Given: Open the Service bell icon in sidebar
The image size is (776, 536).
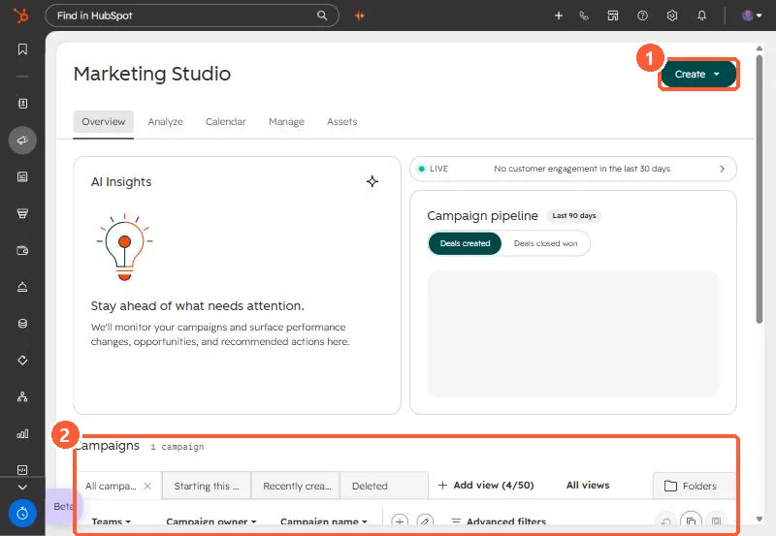Looking at the screenshot, I should click(x=22, y=287).
